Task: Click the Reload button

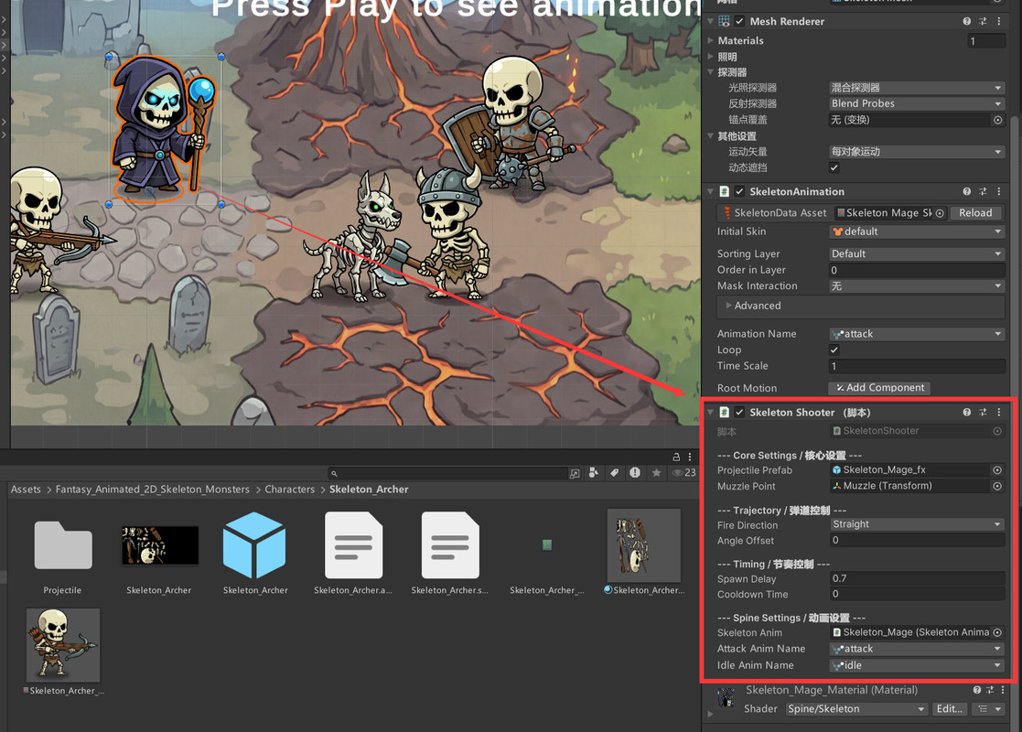Action: coord(975,212)
